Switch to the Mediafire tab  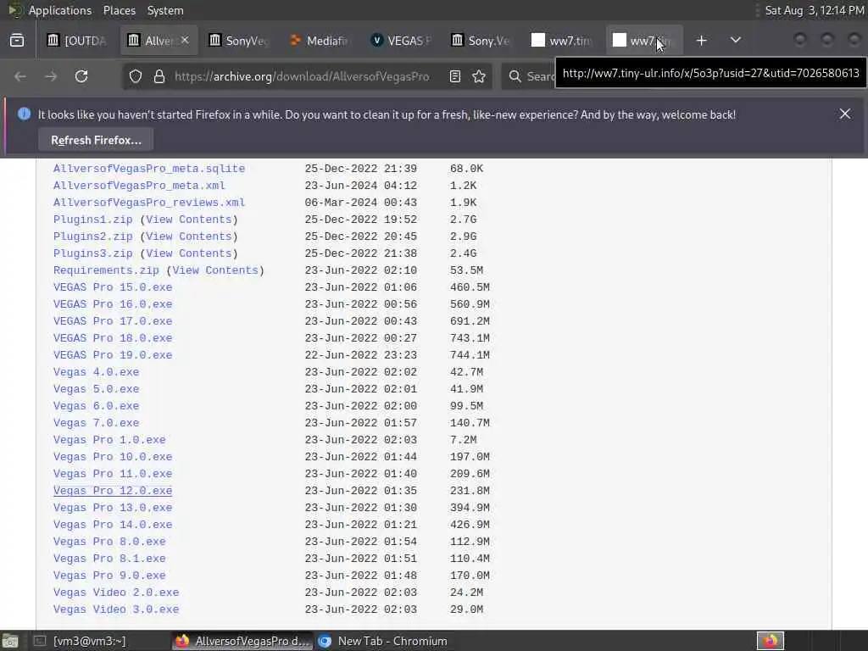[x=320, y=41]
